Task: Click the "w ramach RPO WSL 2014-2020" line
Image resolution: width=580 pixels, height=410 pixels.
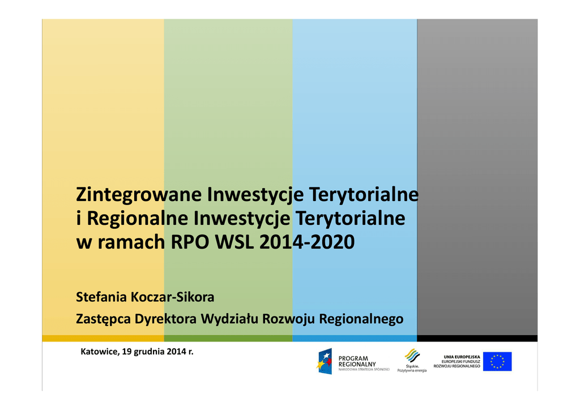Action: tap(215, 242)
